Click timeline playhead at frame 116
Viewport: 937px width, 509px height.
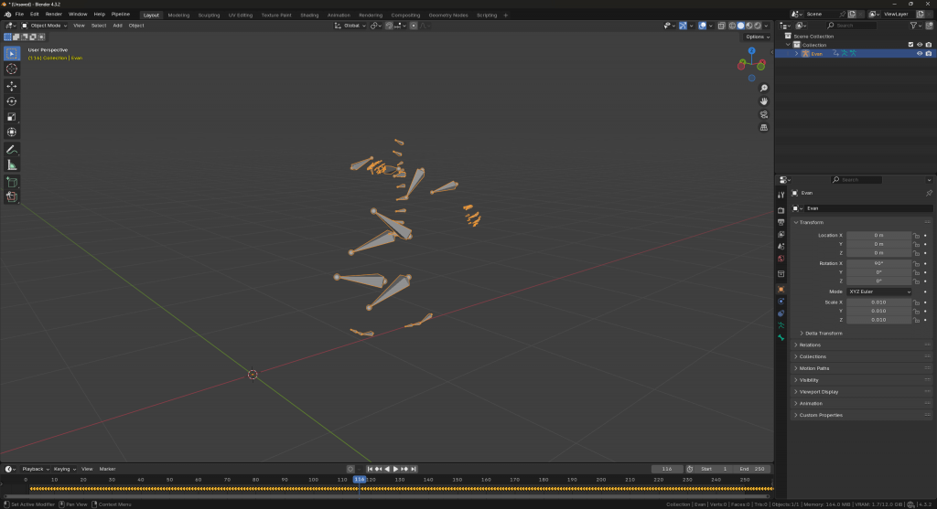359,480
